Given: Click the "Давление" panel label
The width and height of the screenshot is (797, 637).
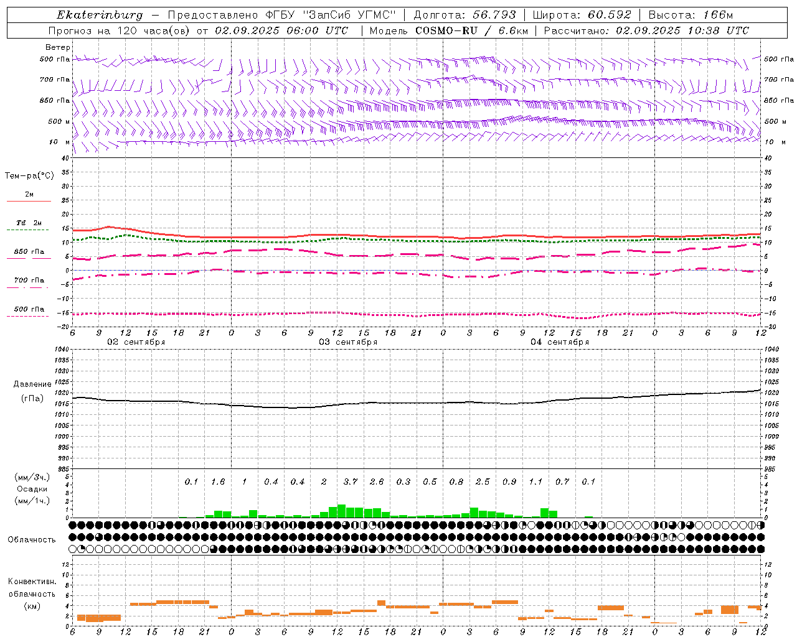Looking at the screenshot, I should click(31, 384).
